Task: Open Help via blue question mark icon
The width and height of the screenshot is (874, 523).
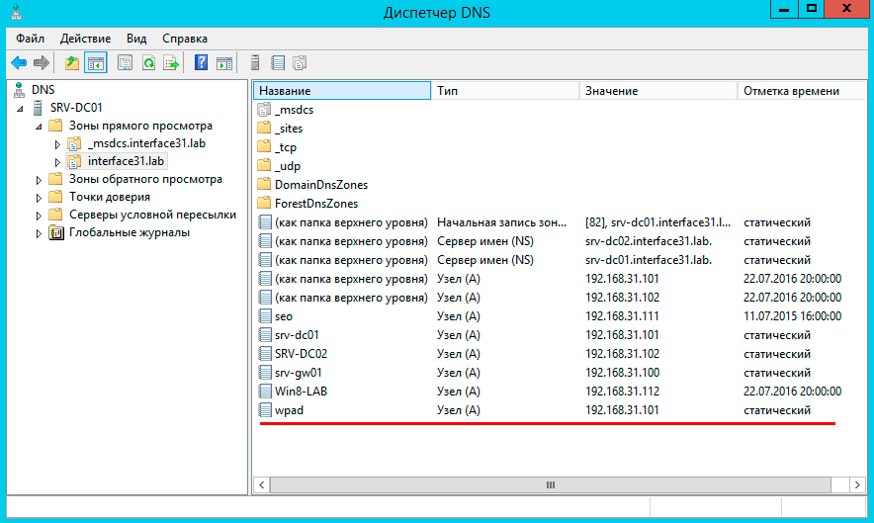Action: tap(201, 63)
